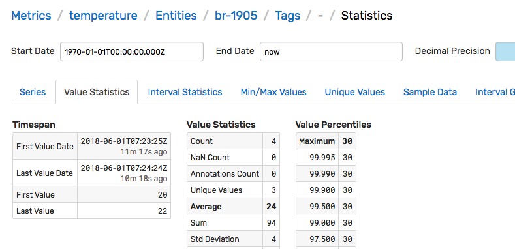
Task: Select the Average row value
Action: point(271,207)
